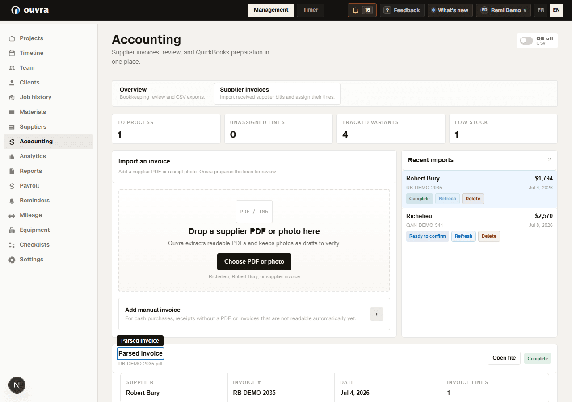Go to Analytics in the sidebar menu

click(x=48, y=156)
